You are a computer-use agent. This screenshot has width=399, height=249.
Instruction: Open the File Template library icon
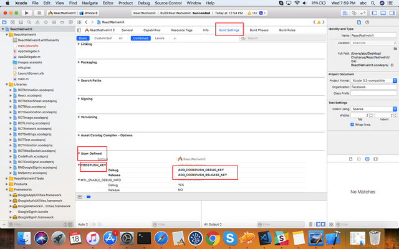tap(350, 159)
